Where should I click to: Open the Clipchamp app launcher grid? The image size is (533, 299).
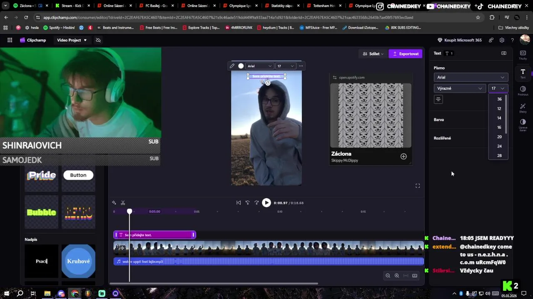click(10, 40)
